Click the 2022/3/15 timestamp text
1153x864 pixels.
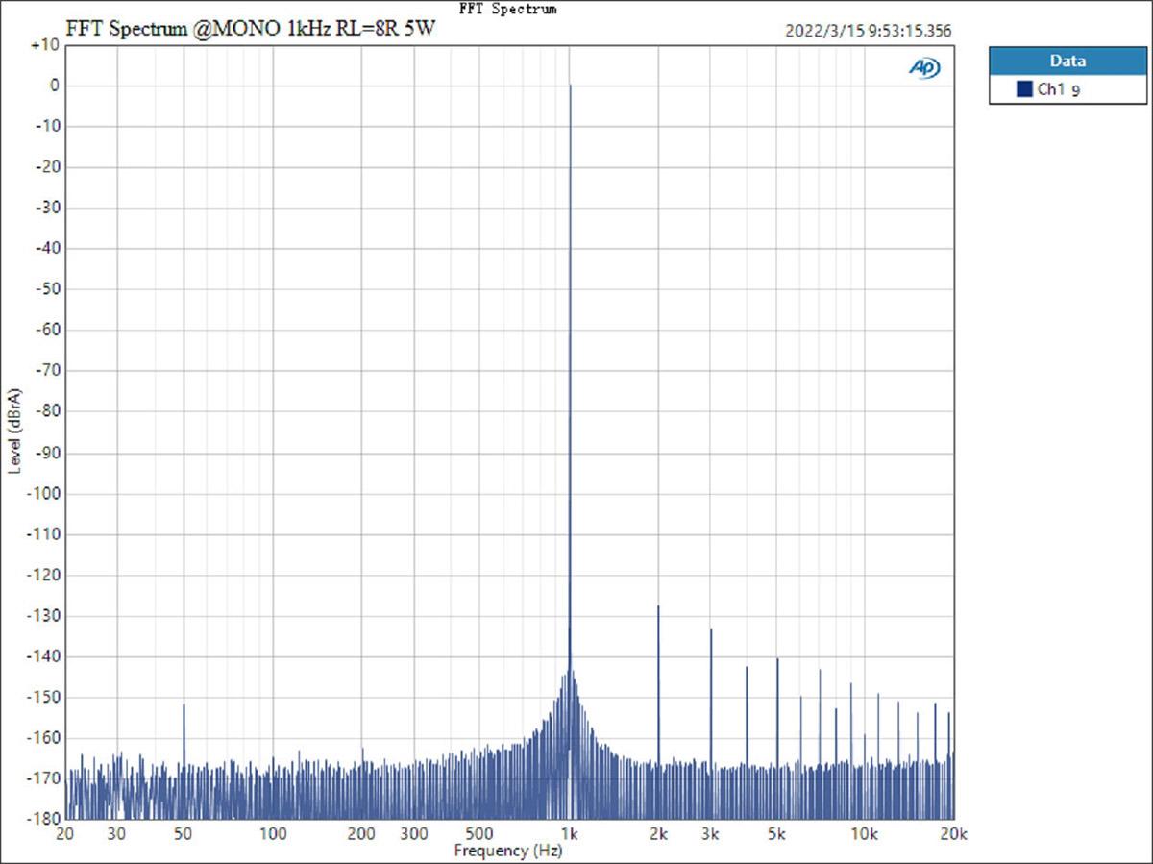click(x=869, y=31)
